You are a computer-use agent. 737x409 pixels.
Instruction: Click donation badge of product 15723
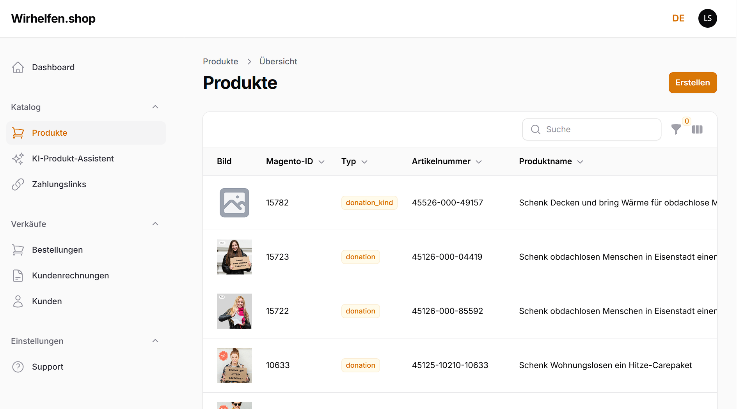(361, 257)
